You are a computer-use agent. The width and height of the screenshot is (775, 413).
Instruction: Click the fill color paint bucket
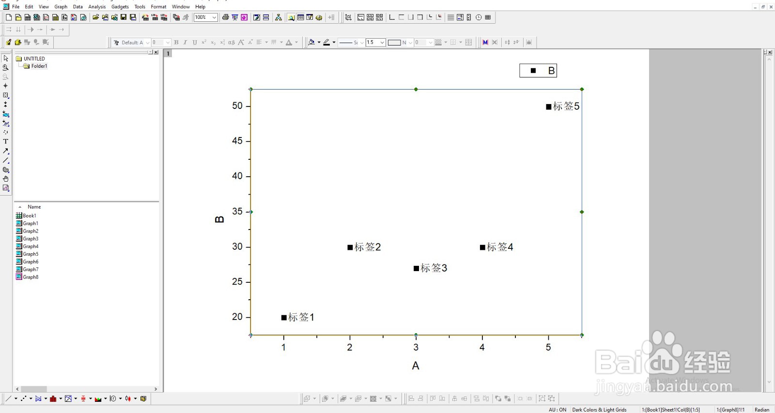(312, 42)
